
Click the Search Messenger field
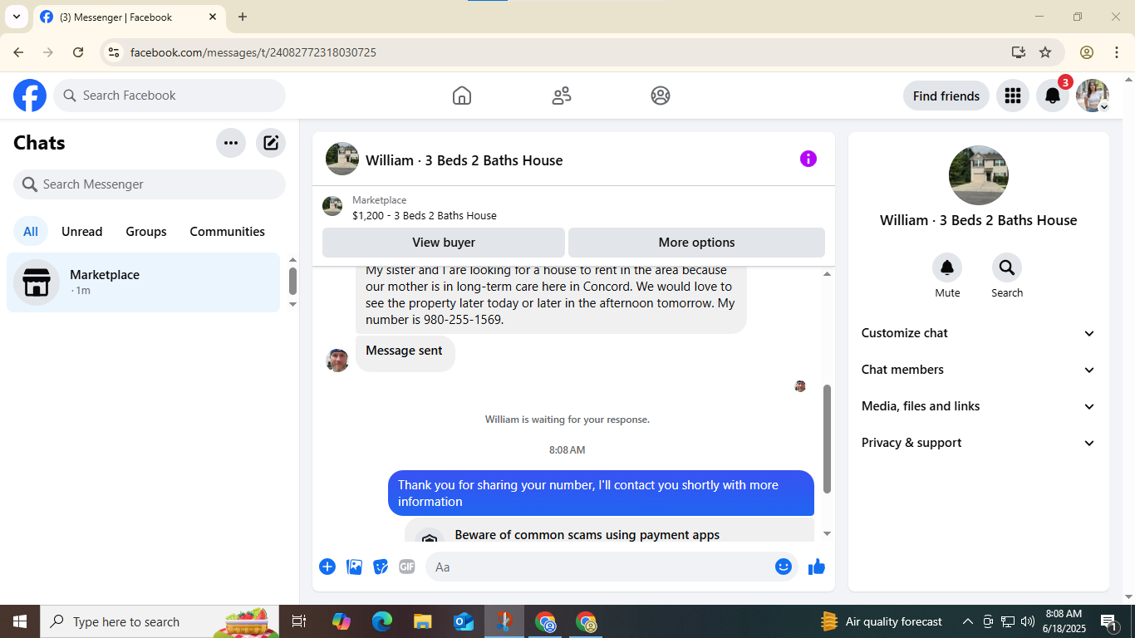coord(150,184)
